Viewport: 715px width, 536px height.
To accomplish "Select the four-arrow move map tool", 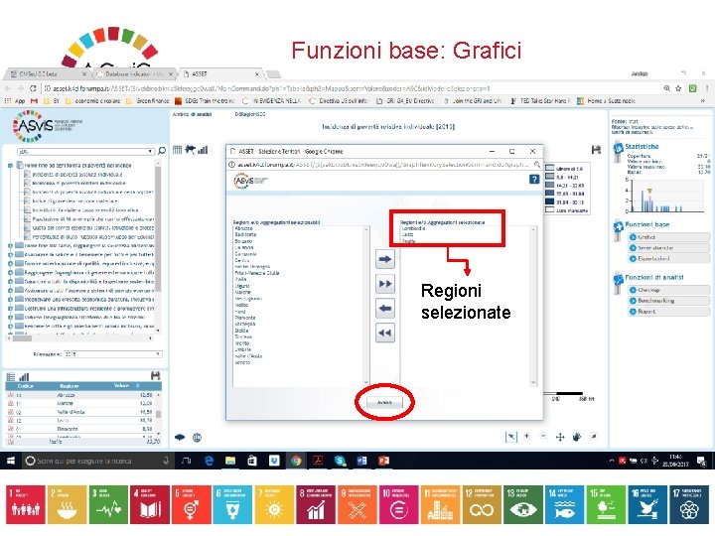I will pyautogui.click(x=560, y=437).
